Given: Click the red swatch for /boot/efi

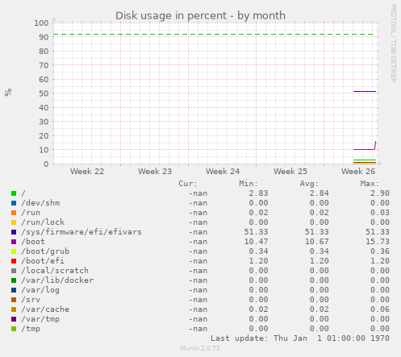Looking at the screenshot, I should (14, 261).
